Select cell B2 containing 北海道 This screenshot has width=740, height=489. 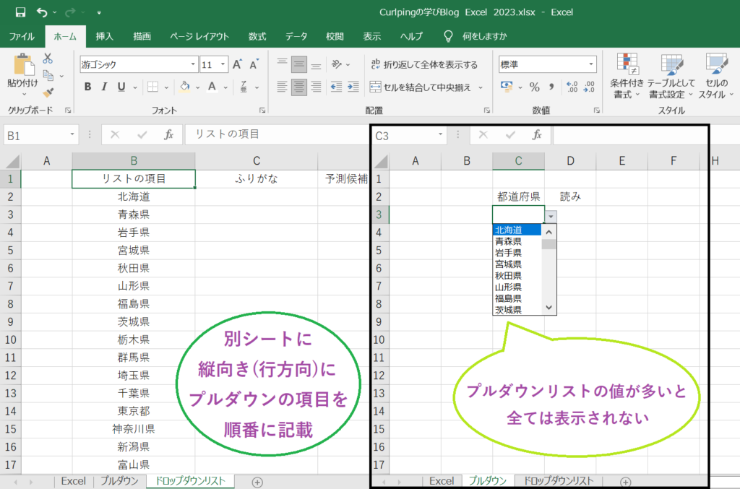134,196
